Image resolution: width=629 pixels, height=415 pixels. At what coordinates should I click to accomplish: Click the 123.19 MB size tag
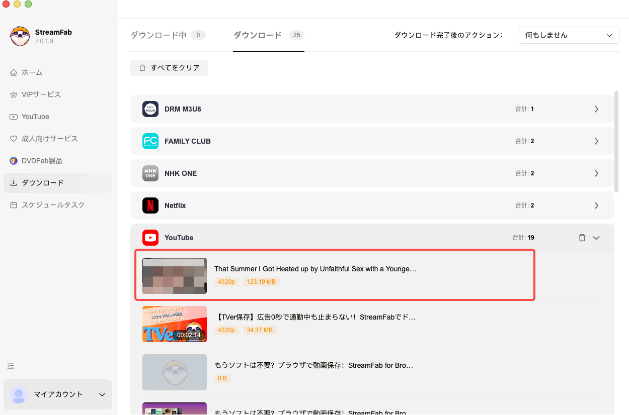coord(261,282)
